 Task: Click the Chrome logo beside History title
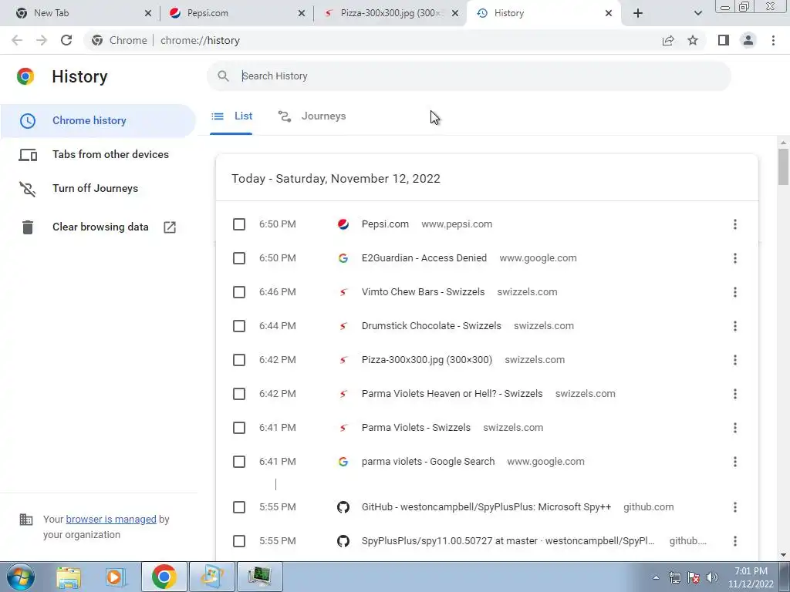point(25,76)
